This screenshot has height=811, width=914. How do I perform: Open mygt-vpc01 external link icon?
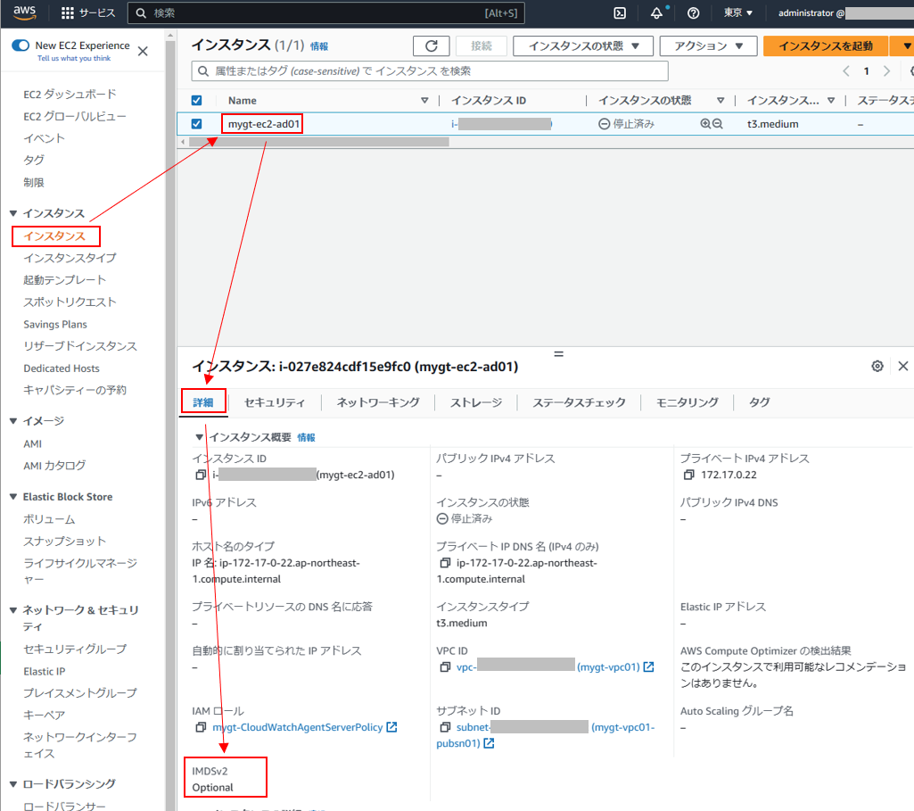648,666
